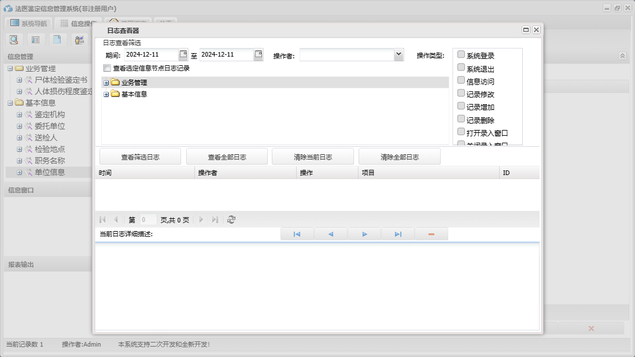Switch to the 系统导航 tab
This screenshot has width=635, height=357.
(x=28, y=24)
